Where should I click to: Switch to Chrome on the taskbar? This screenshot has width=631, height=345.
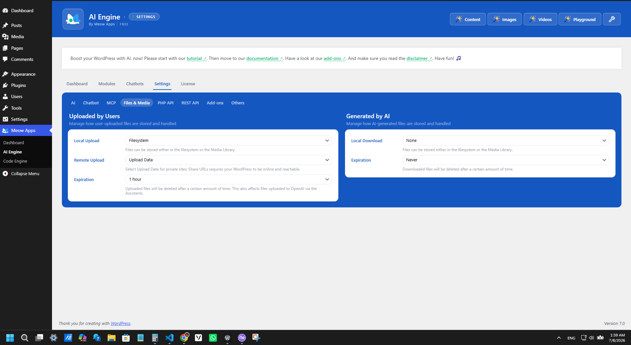point(184,338)
